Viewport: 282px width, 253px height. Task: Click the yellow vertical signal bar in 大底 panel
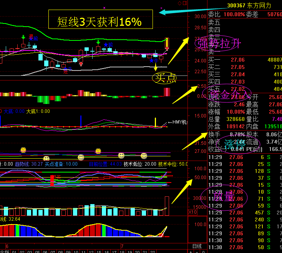(x=155, y=122)
